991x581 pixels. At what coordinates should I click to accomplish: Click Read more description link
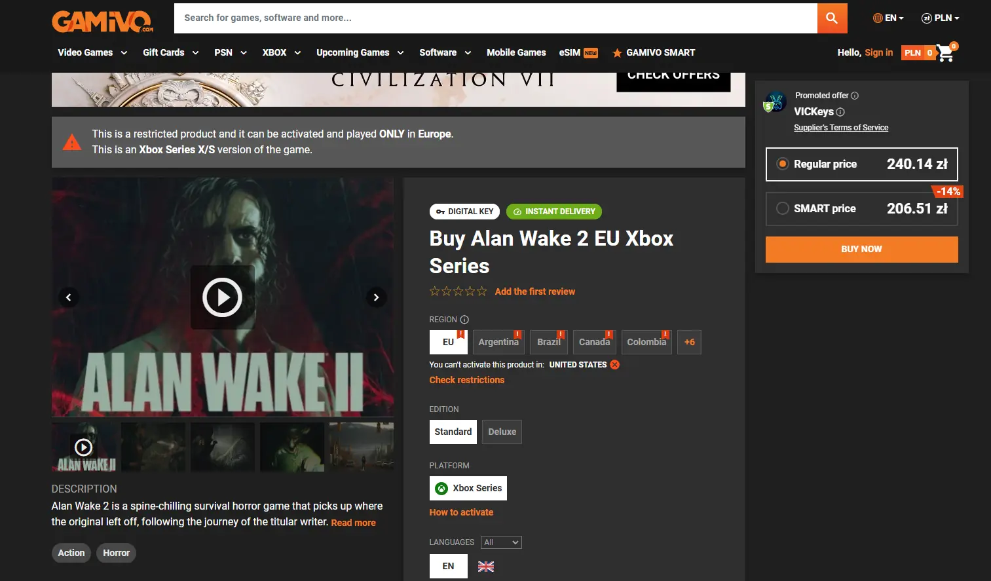(354, 523)
